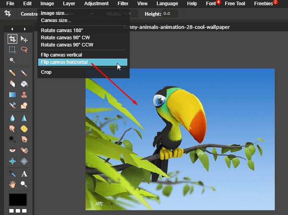
Task: Open the Filter menu
Action: [123, 3]
